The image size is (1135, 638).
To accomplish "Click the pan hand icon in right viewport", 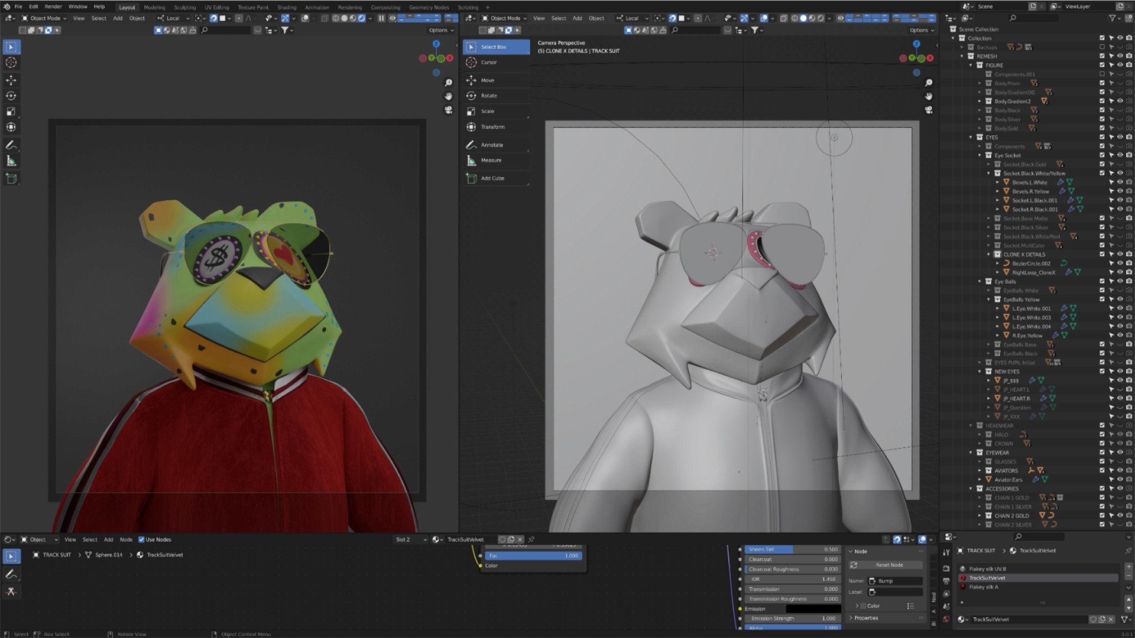I will (929, 96).
